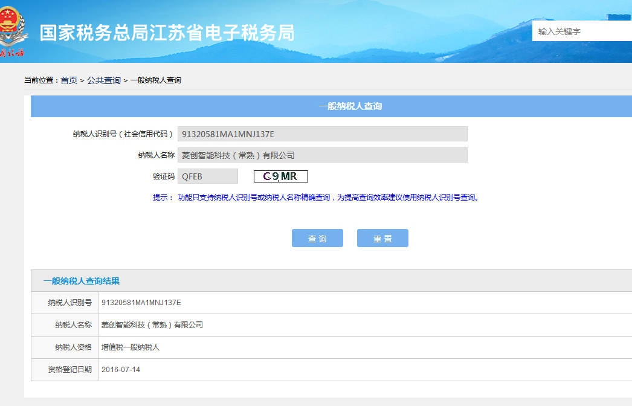Click the 查询 button
Image resolution: width=632 pixels, height=406 pixels.
[317, 238]
